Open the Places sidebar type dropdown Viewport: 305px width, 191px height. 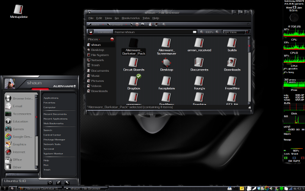tap(94, 39)
